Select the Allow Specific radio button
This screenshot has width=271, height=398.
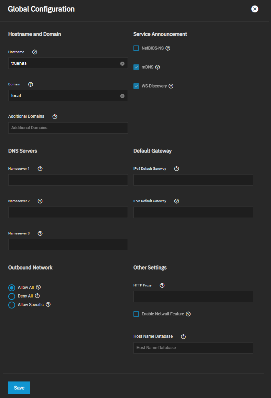12,305
